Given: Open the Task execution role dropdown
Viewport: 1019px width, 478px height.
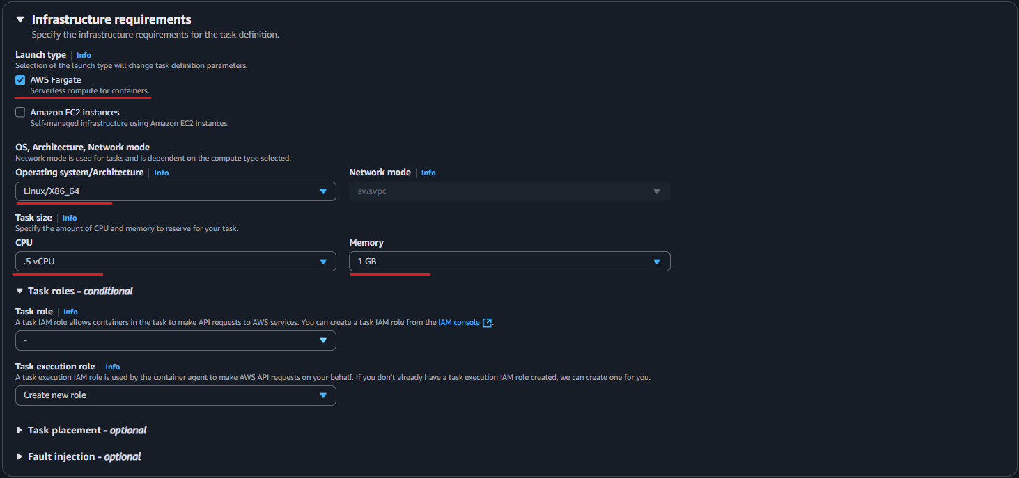Looking at the screenshot, I should coord(174,395).
